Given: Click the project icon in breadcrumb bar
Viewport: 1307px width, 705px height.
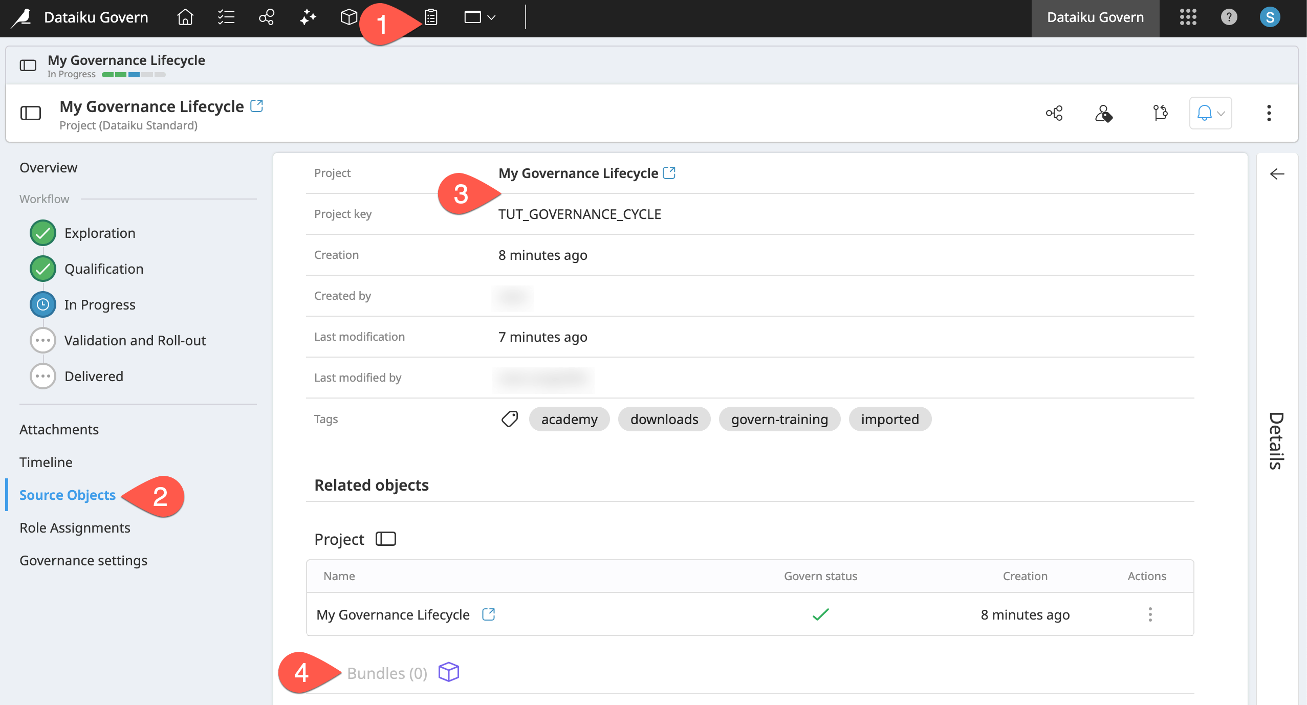Looking at the screenshot, I should tap(28, 65).
